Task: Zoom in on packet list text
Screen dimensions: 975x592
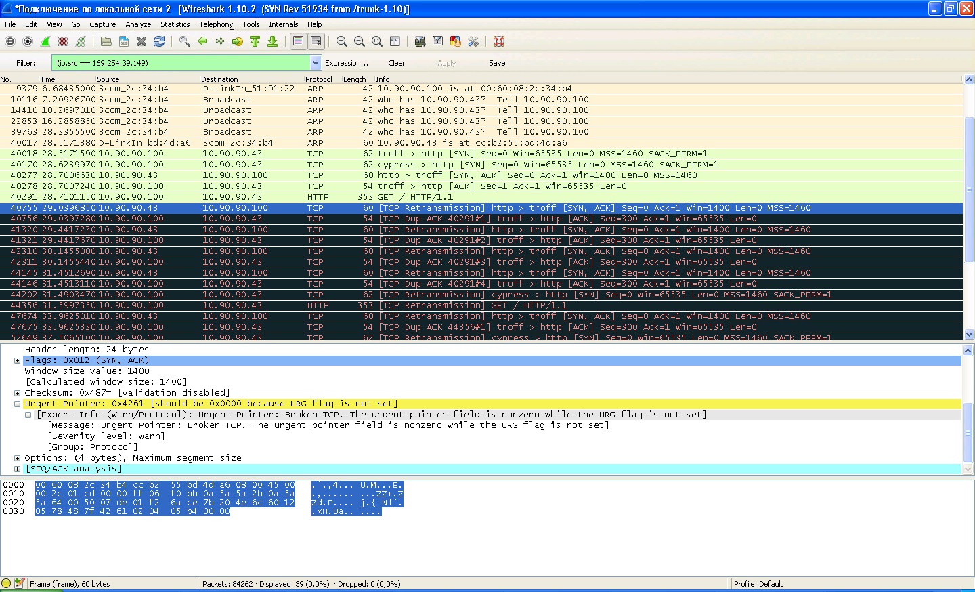Action: coord(342,41)
